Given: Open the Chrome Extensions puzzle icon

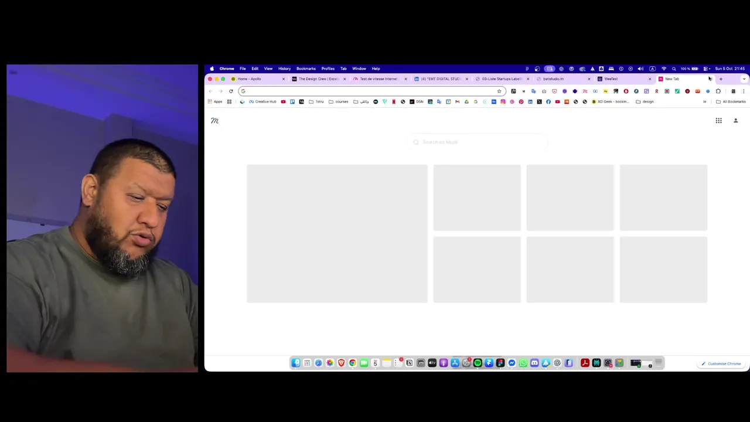Looking at the screenshot, I should tap(718, 91).
